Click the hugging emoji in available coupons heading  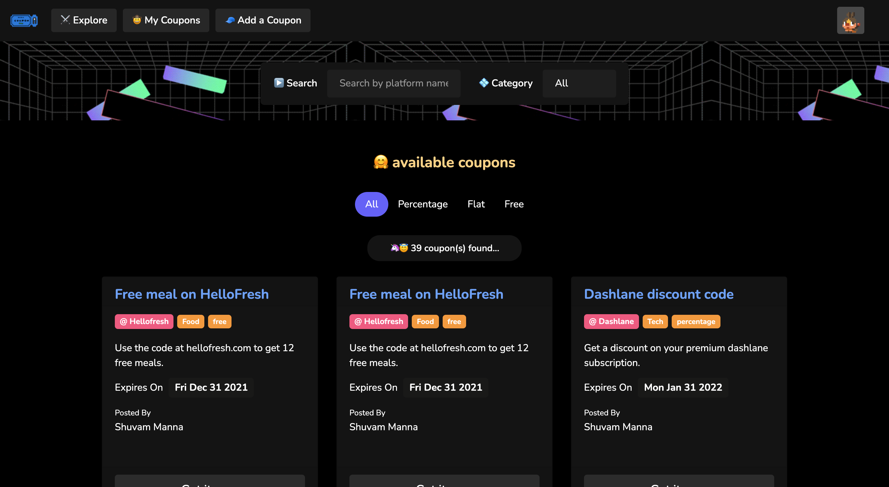[381, 162]
